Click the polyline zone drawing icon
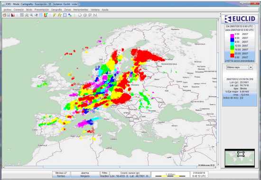Screen dimensions: 261x180 [x=95, y=15]
